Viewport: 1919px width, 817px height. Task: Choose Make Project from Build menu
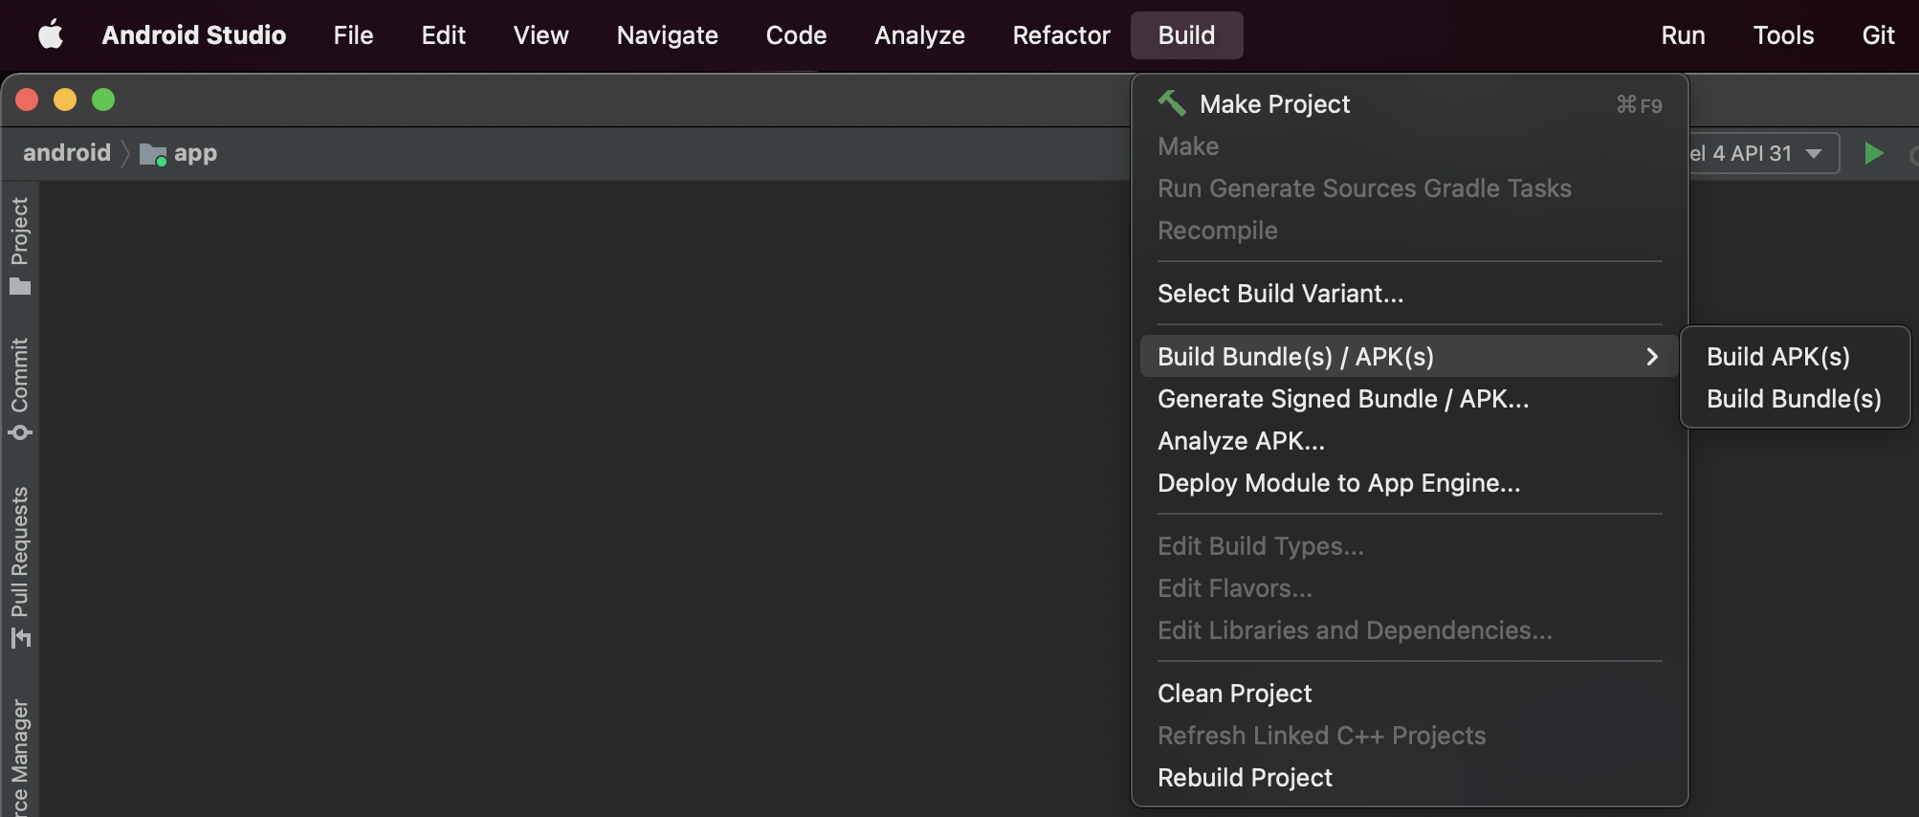pos(1410,104)
